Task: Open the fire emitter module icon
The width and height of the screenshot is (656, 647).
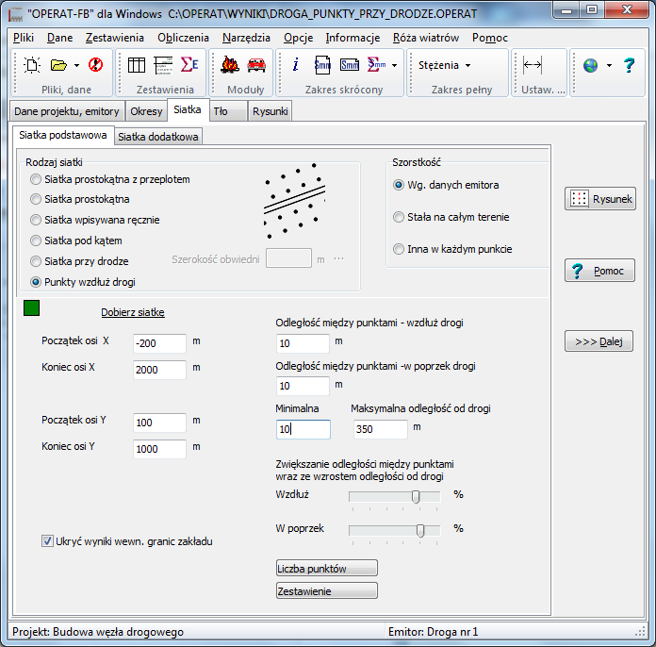Action: (229, 65)
